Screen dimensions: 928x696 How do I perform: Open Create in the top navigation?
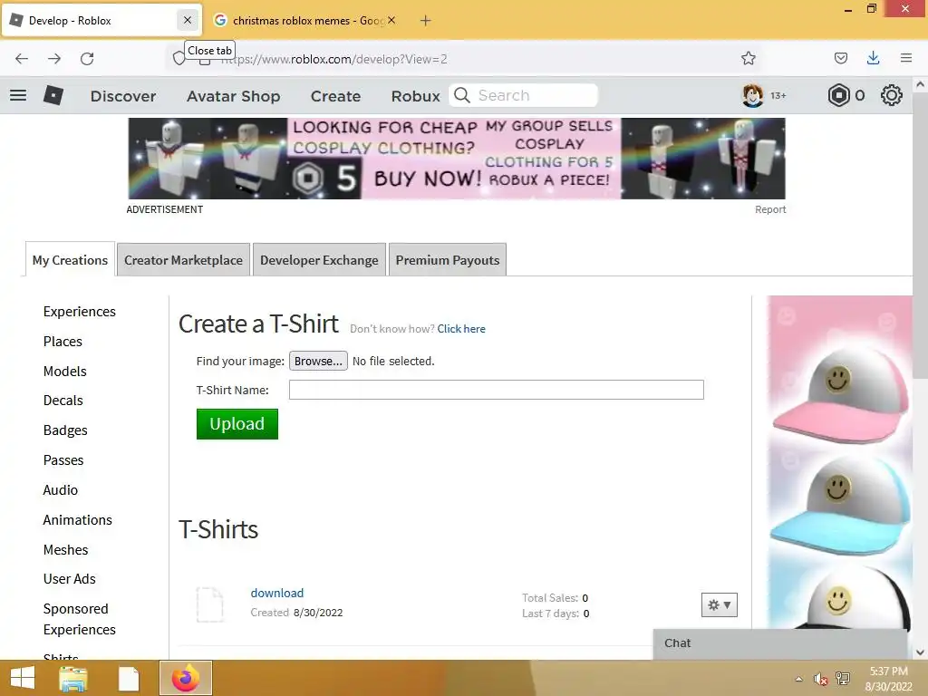pos(335,96)
